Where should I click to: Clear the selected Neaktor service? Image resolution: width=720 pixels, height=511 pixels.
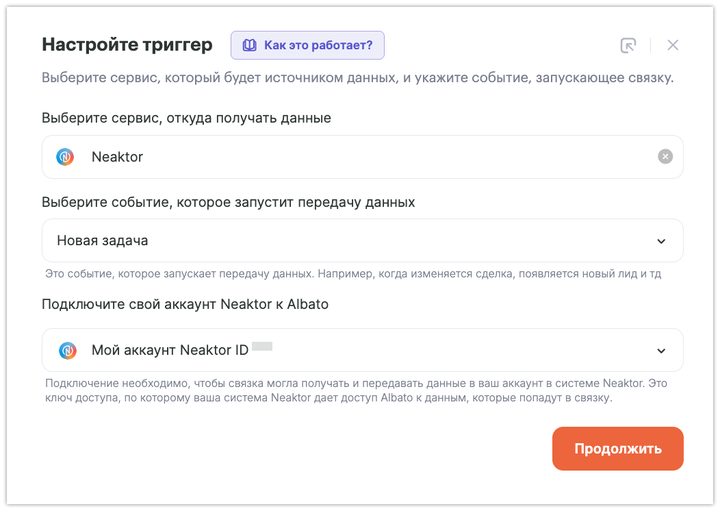pyautogui.click(x=665, y=157)
